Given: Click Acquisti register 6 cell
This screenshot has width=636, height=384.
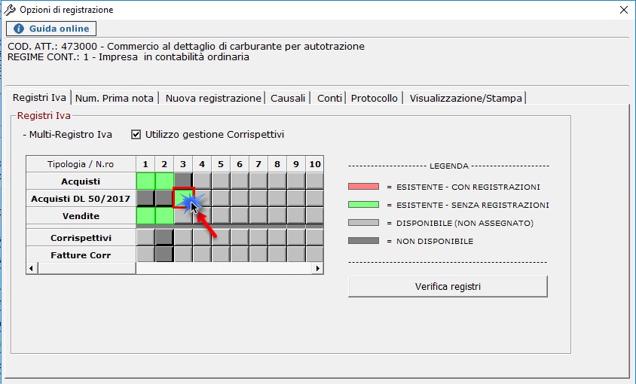Looking at the screenshot, I should pyautogui.click(x=240, y=181).
